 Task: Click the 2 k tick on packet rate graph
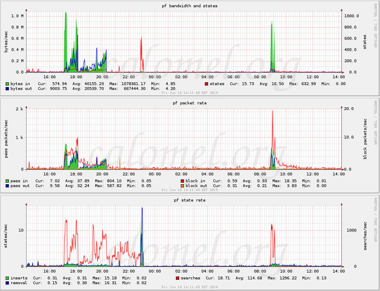(x=19, y=109)
